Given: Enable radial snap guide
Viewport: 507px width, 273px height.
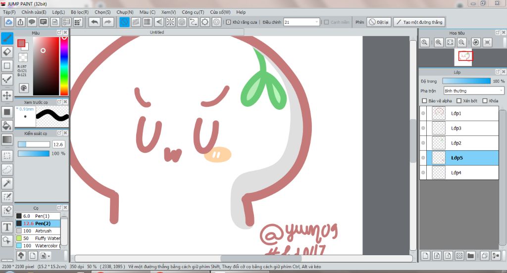Looking at the screenshot, I should click(170, 22).
